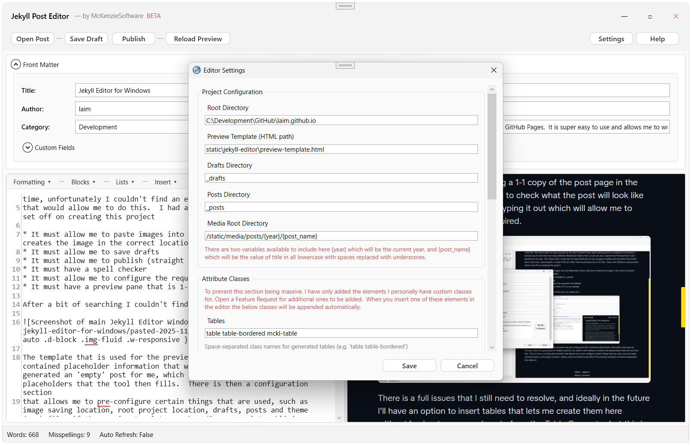Expand the Custom Fields section
Screen dimensions: 691x446
click(x=27, y=147)
